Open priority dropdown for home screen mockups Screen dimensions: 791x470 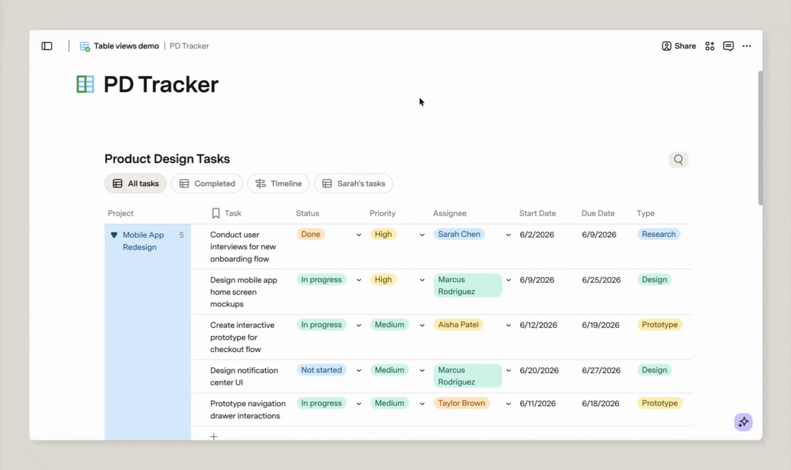pyautogui.click(x=422, y=280)
